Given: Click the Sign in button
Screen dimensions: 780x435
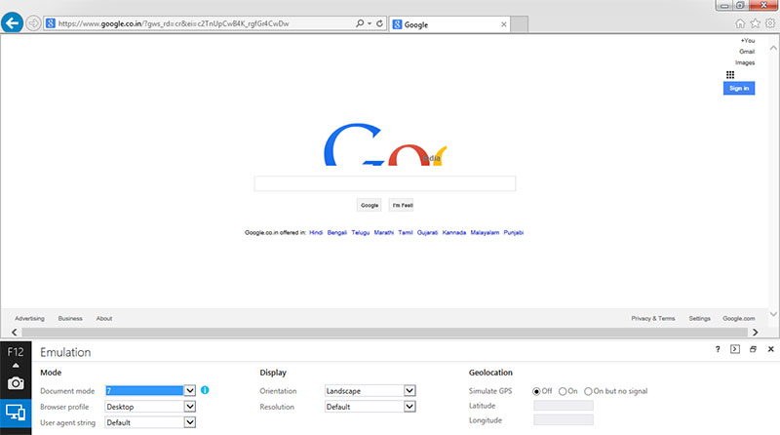Looking at the screenshot, I should pos(739,88).
